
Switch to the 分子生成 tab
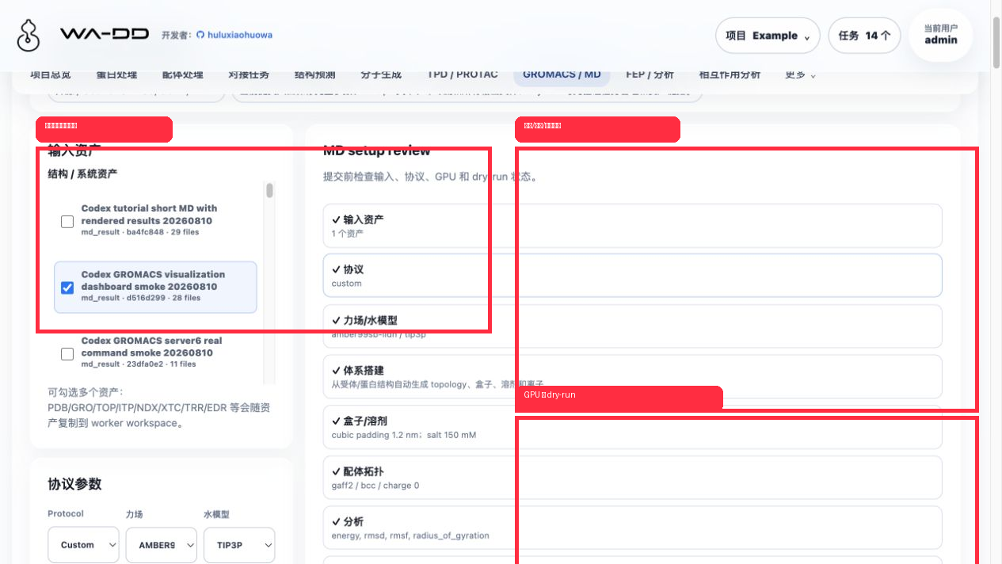[x=381, y=74]
